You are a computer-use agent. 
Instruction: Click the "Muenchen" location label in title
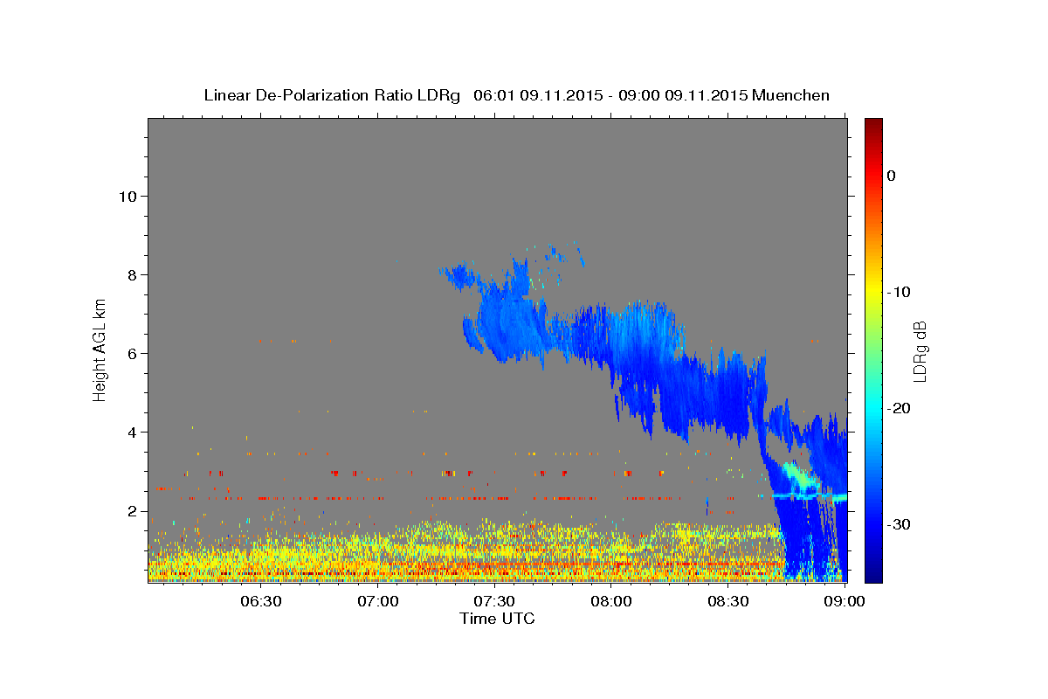point(791,95)
